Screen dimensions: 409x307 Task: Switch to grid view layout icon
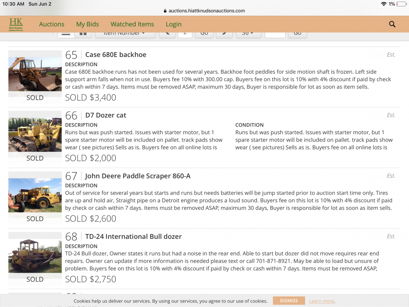coord(83,34)
